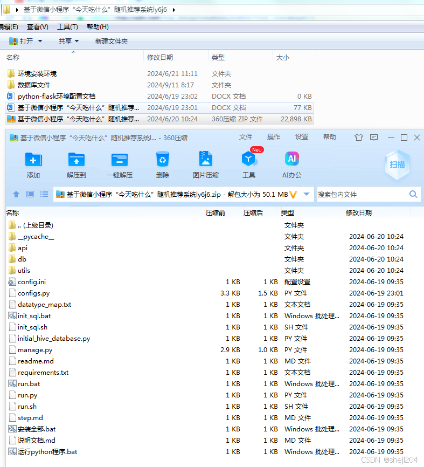Open the 文件 menu in 360压缩

246,137
